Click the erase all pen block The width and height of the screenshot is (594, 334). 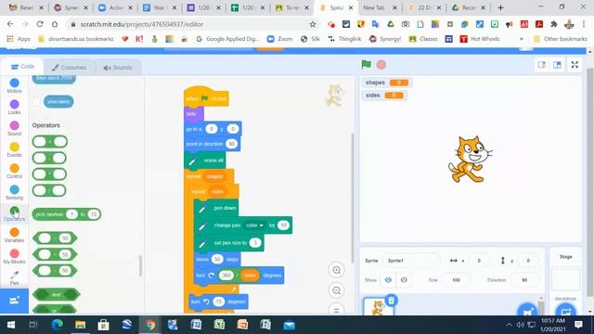[x=205, y=161]
